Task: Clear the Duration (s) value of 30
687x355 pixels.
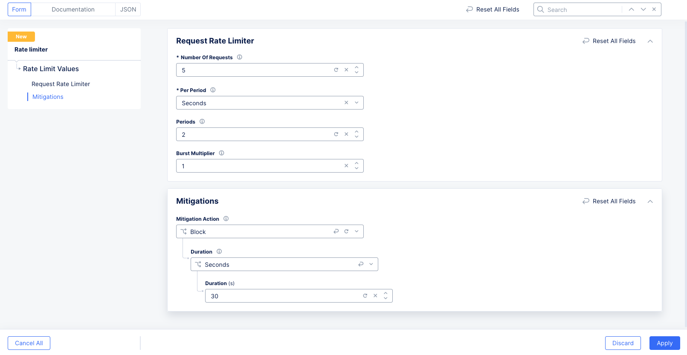Action: 375,296
